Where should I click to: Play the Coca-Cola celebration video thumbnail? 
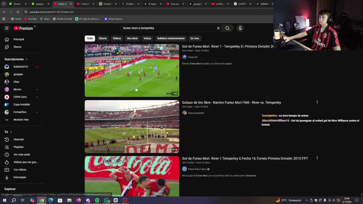(x=132, y=176)
